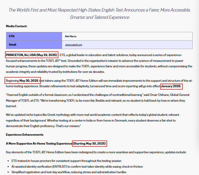
Task: Click the 'Omar Chihane' quote paragraph
Action: click(98, 100)
